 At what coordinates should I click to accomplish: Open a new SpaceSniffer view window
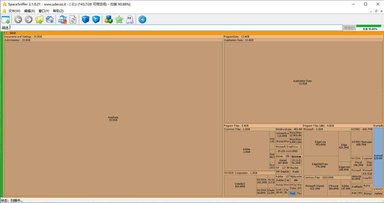point(5,19)
